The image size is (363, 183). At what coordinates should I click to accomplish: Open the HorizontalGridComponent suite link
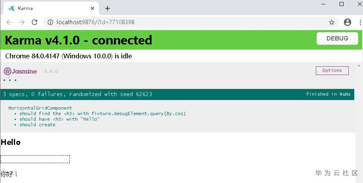(40, 108)
